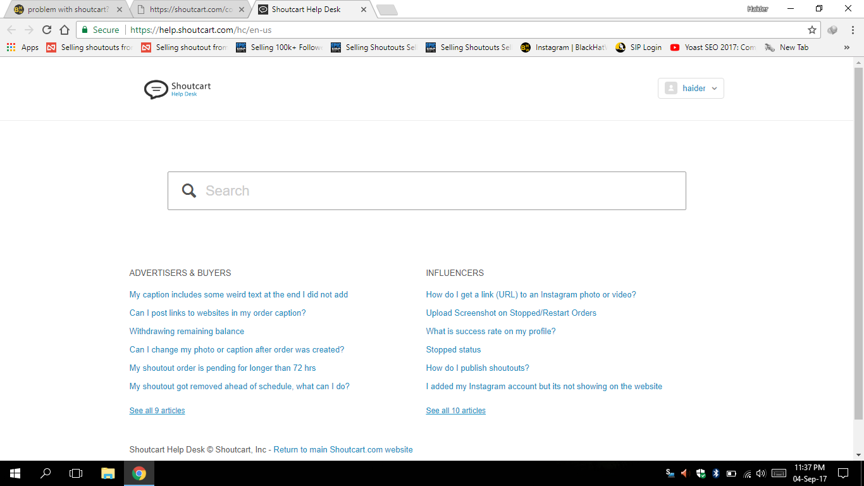This screenshot has width=864, height=486.
Task: Open the Instagram | BlackHat bookmark
Action: point(563,47)
